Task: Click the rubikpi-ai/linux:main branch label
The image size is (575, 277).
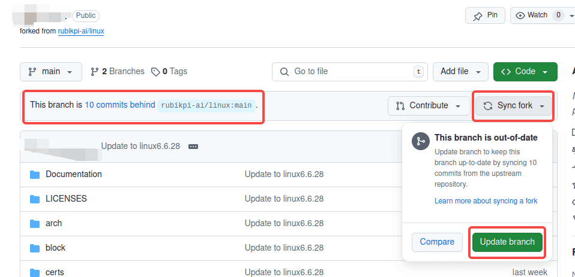Action: pyautogui.click(x=206, y=106)
